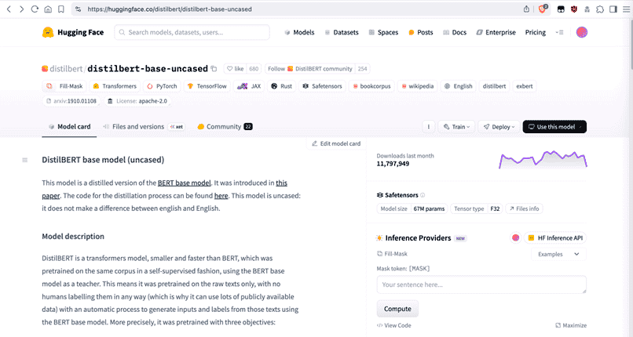
Task: Open the Docs navigation item
Action: 455,32
